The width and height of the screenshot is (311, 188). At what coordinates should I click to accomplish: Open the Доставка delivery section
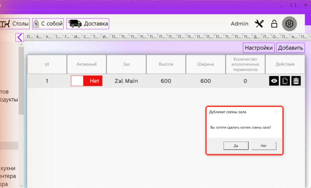click(x=87, y=24)
